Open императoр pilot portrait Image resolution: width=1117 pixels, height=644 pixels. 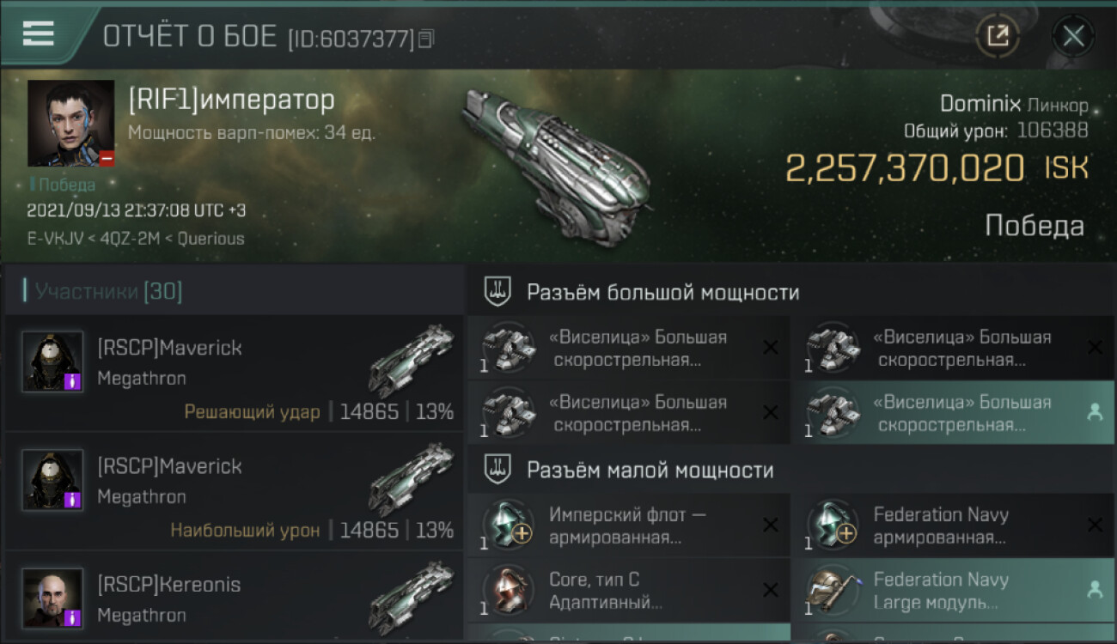pyautogui.click(x=70, y=123)
